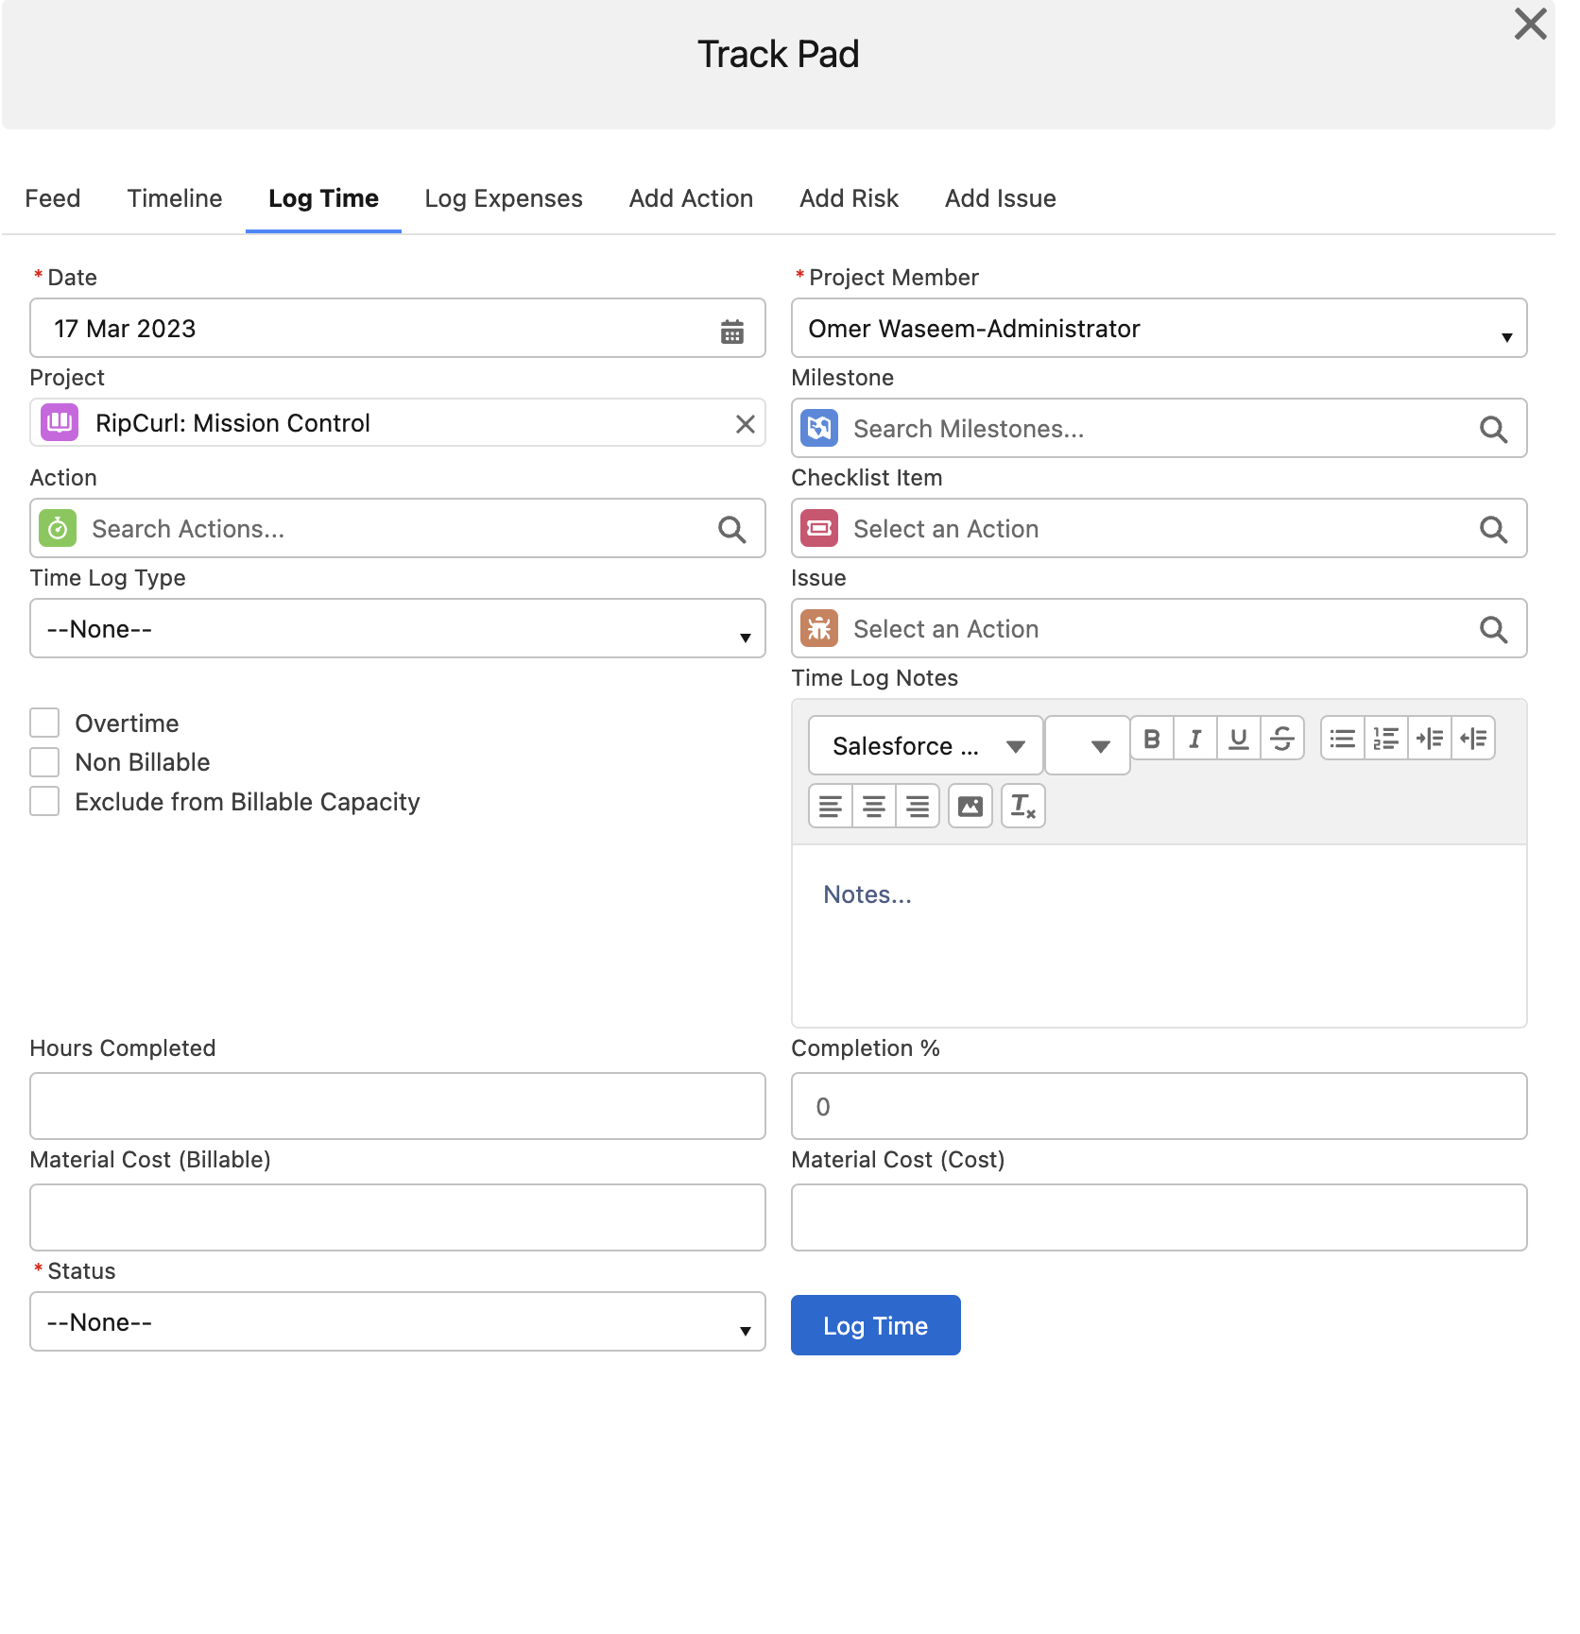Tick Exclude from Billable Capacity checkbox
1580x1634 pixels.
pyautogui.click(x=44, y=802)
